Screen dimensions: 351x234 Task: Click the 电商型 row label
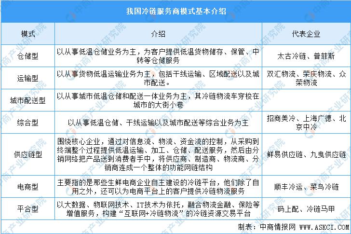click(x=28, y=187)
